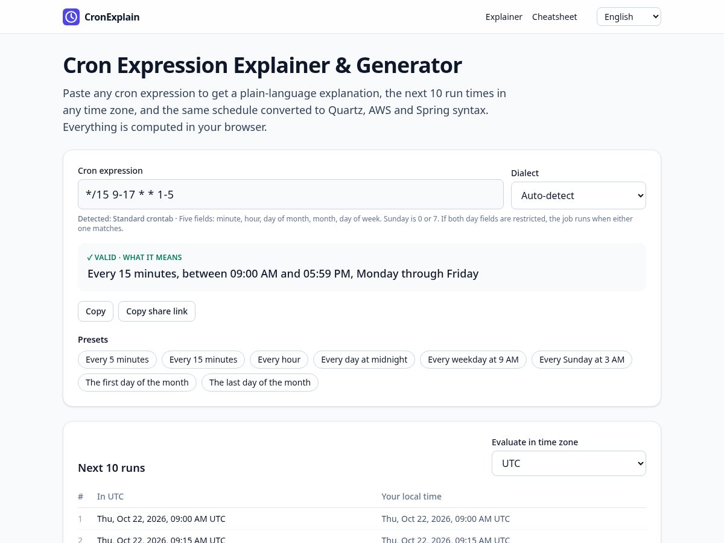The width and height of the screenshot is (724, 543).
Task: Focus the Cron expression input field
Action: pos(291,194)
